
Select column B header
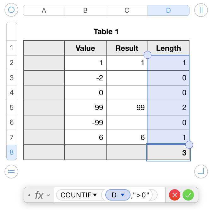[85, 10]
